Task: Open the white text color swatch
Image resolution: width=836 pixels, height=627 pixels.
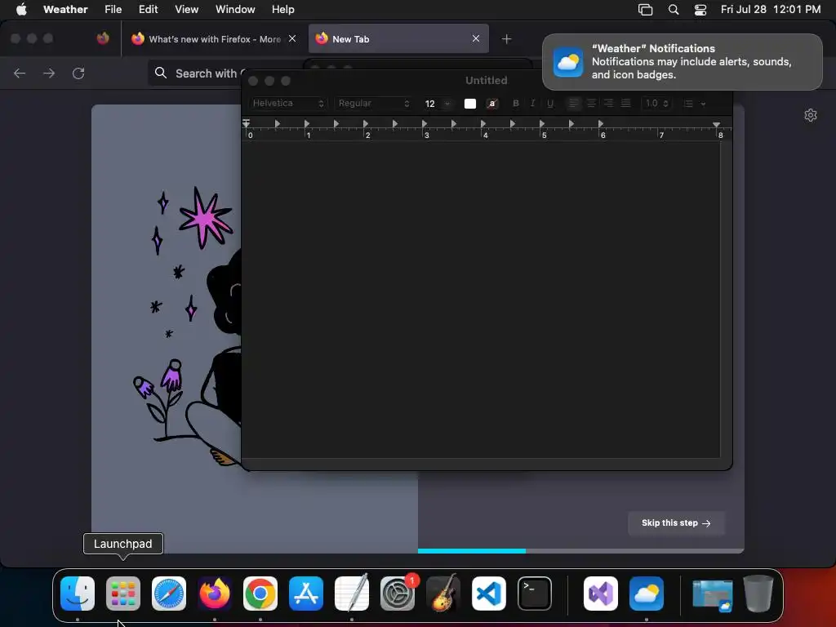Action: 469,104
